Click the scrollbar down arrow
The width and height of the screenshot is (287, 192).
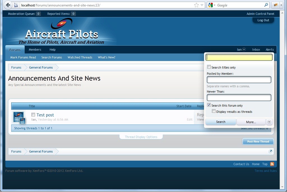click(282, 187)
